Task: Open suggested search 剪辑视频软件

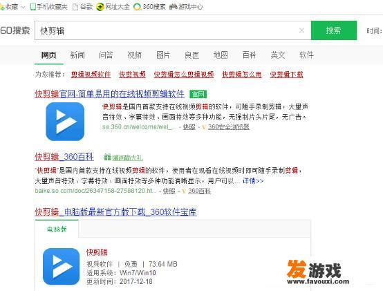Action: [91, 74]
